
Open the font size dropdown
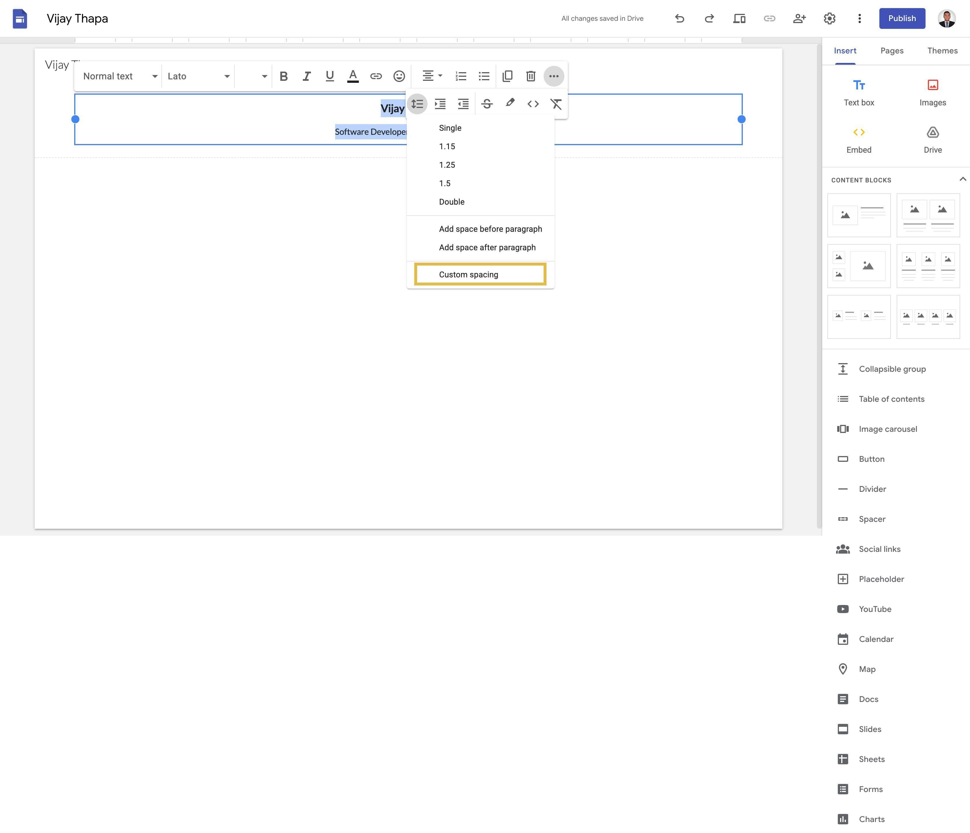click(253, 76)
